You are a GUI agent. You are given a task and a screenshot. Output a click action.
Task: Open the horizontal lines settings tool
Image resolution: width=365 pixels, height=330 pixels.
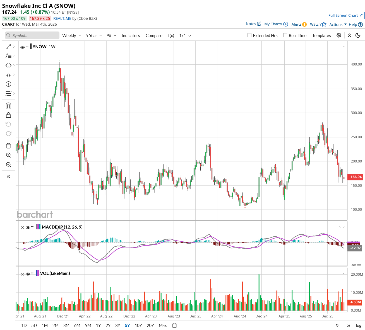(8, 93)
